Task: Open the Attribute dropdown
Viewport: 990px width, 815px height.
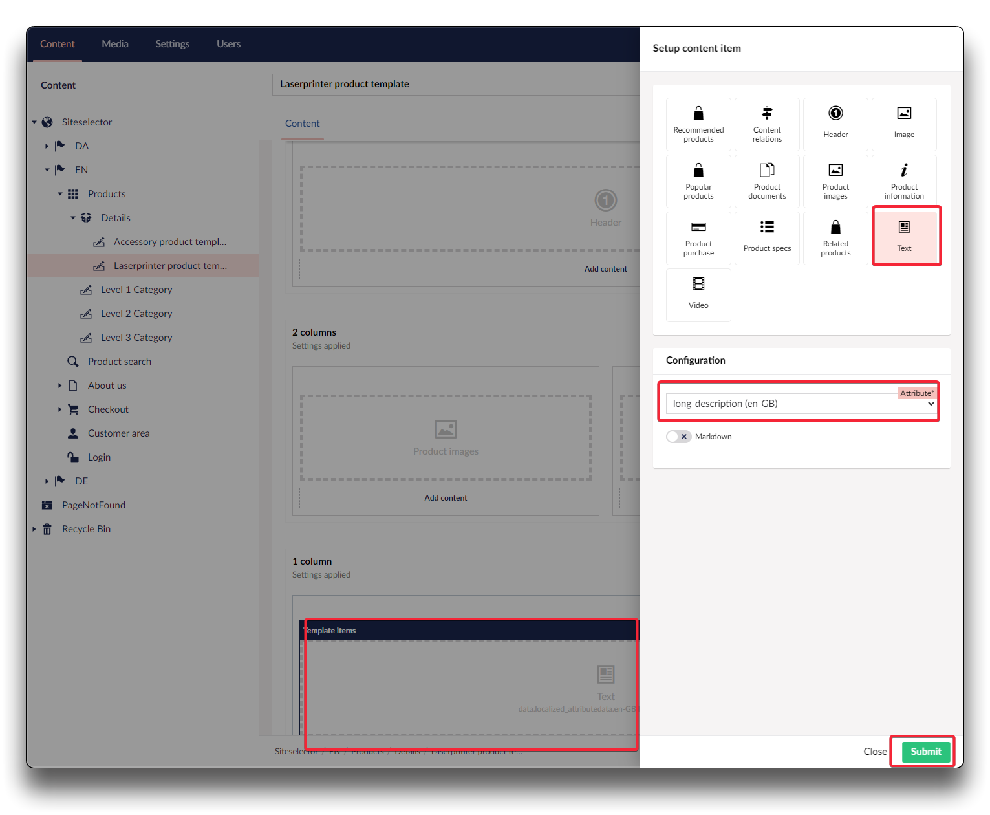Action: pos(801,404)
